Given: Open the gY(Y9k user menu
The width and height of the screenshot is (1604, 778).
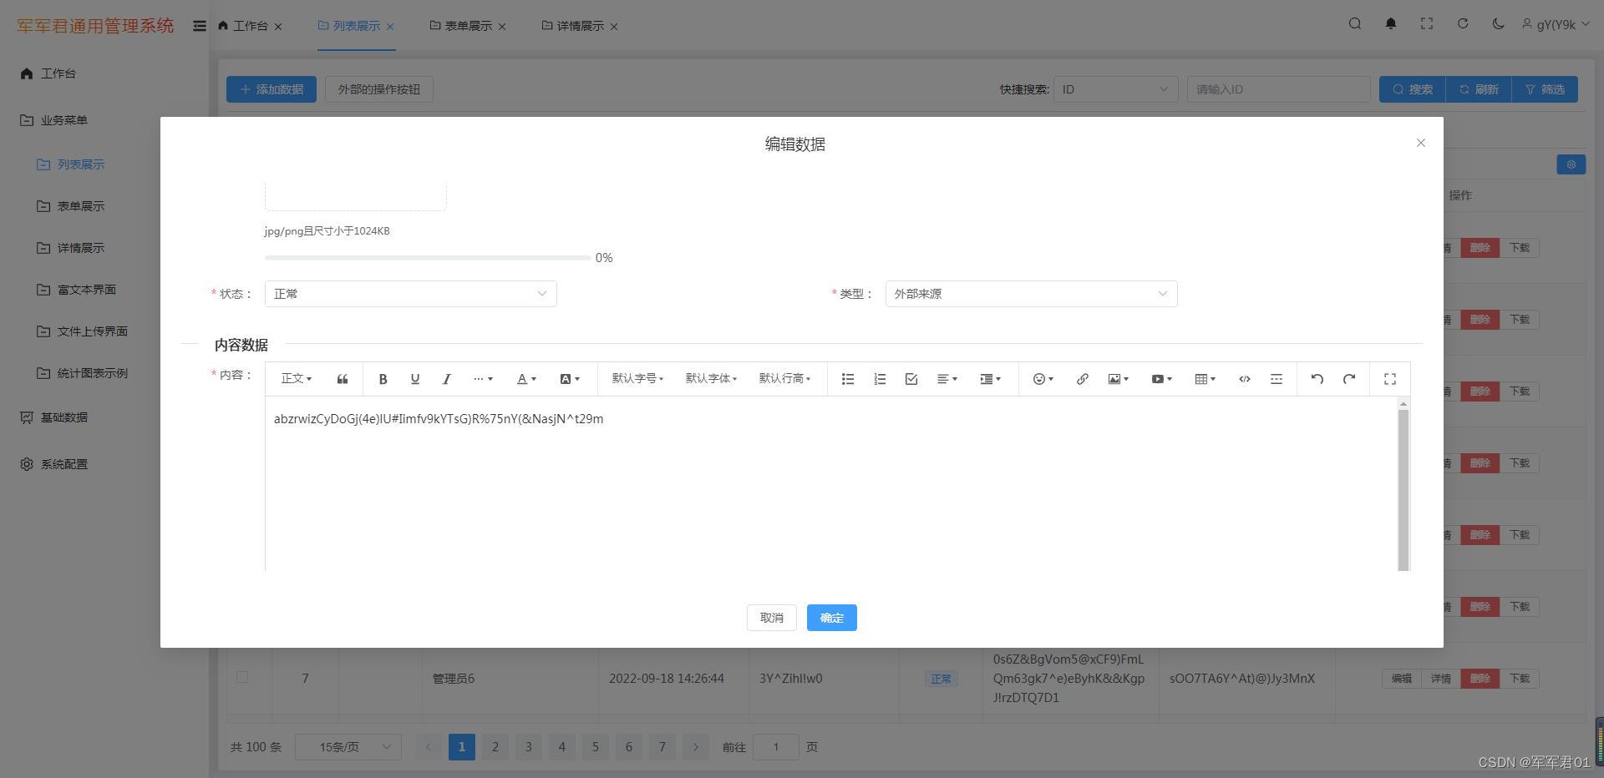Looking at the screenshot, I should click(x=1556, y=25).
